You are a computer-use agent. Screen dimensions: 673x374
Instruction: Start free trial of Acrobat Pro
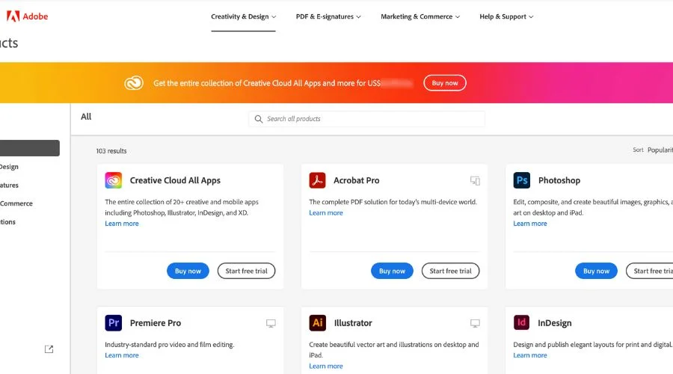(450, 271)
